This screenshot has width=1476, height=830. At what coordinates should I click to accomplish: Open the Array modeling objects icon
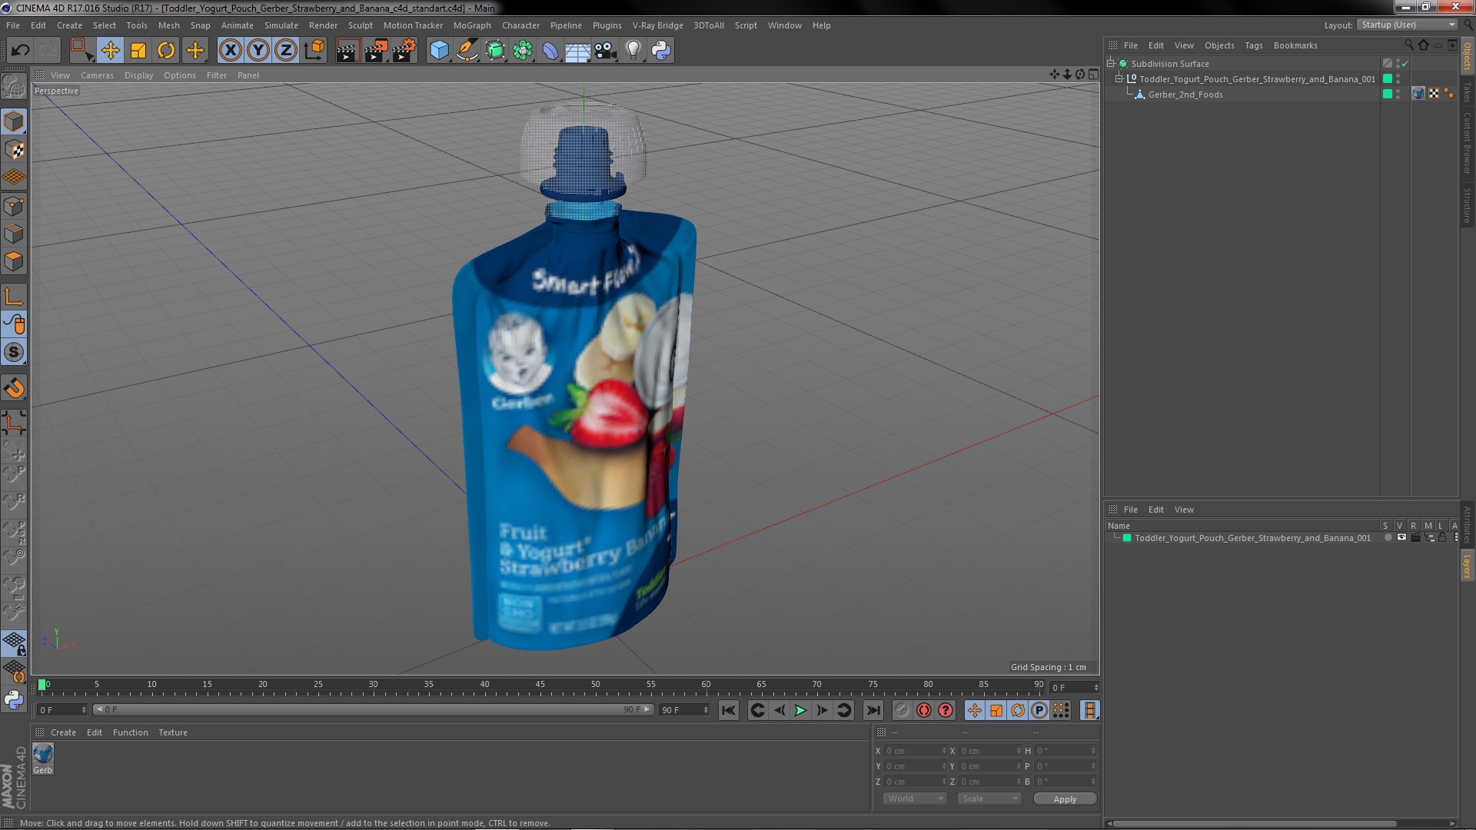523,51
